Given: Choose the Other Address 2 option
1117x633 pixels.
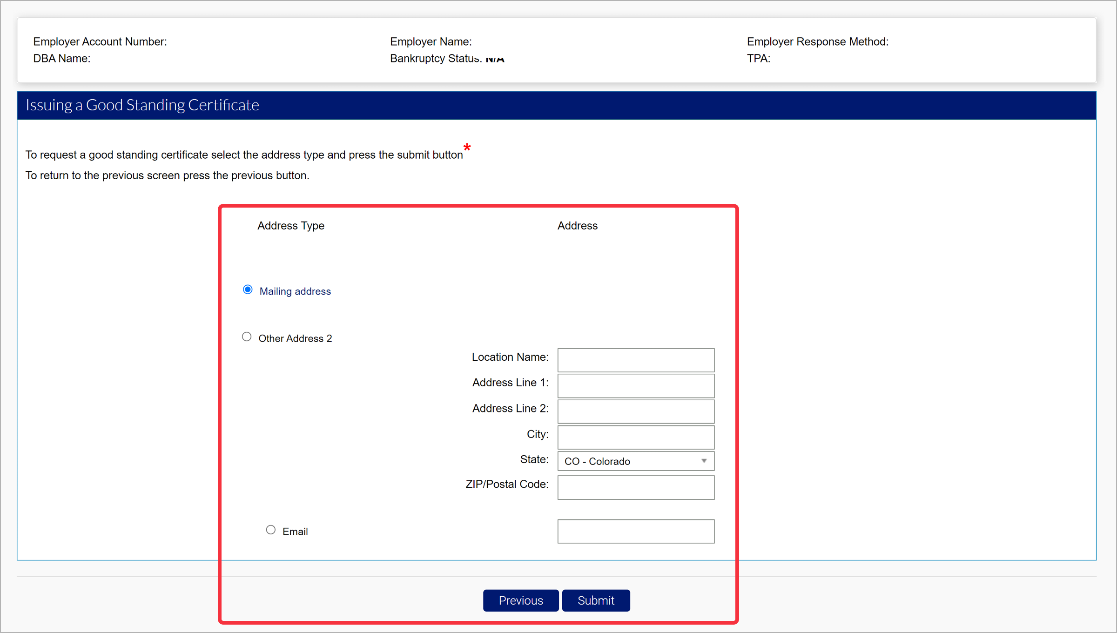Looking at the screenshot, I should 247,337.
